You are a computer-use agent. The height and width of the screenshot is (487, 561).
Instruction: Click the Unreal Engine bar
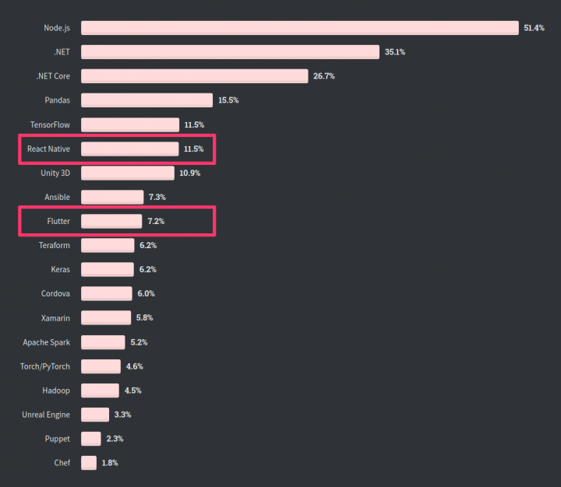point(95,415)
